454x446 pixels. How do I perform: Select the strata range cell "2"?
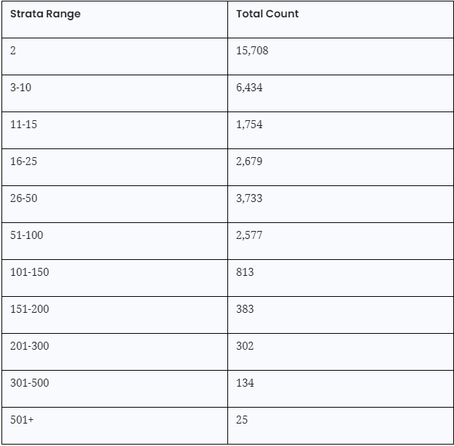13,51
